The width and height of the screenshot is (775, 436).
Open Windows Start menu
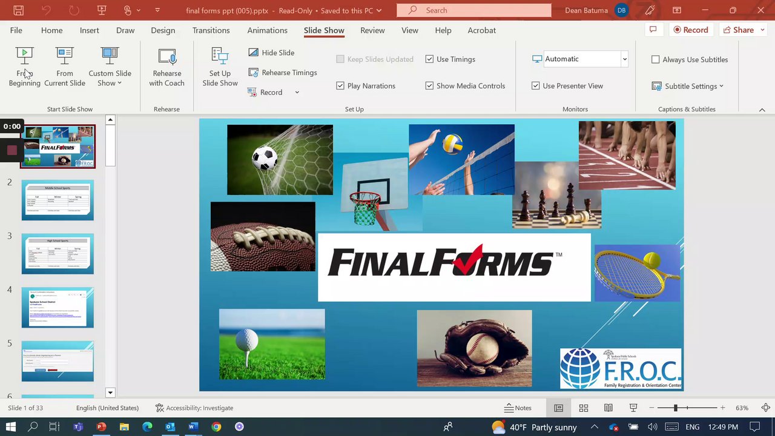pyautogui.click(x=11, y=427)
